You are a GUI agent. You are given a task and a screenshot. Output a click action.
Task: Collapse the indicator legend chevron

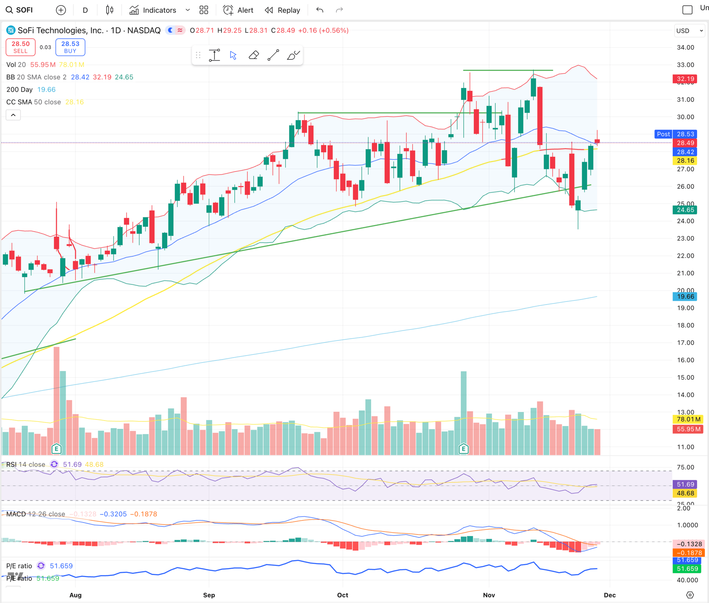pyautogui.click(x=13, y=115)
